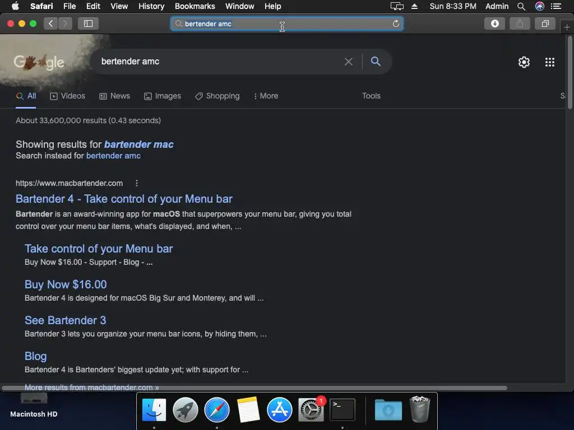
Task: Launch Launchpad rocket in Dock
Action: click(185, 410)
